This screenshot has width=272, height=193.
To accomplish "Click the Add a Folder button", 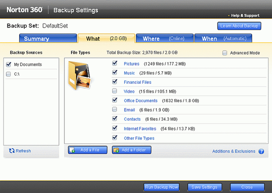I will click(x=132, y=150).
